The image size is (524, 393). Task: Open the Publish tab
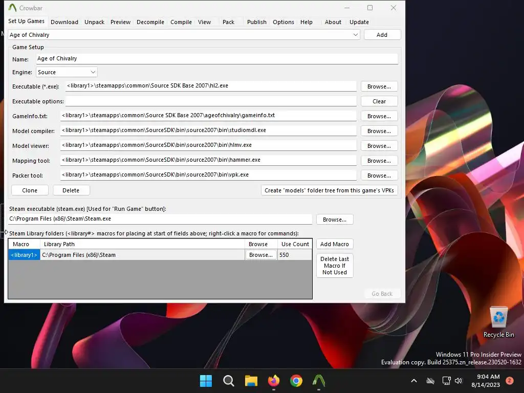click(x=257, y=22)
